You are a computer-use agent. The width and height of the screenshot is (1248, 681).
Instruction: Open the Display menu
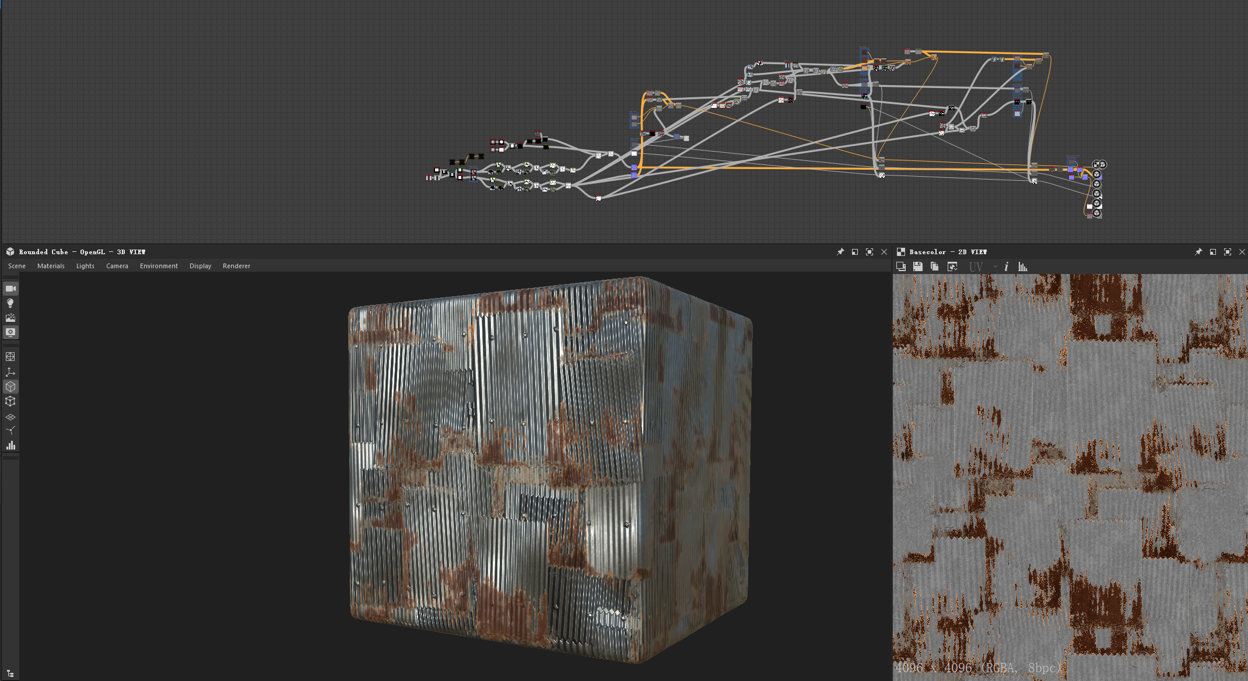pyautogui.click(x=200, y=266)
